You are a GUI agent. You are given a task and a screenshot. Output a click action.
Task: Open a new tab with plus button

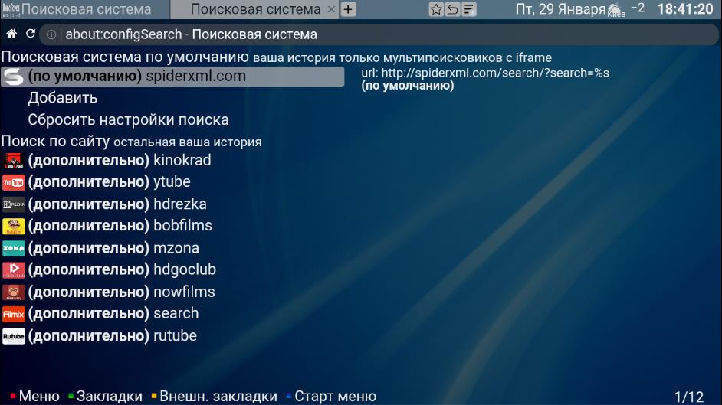[x=348, y=9]
